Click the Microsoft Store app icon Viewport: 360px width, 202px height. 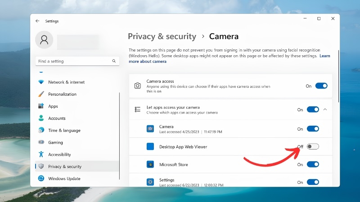point(150,164)
